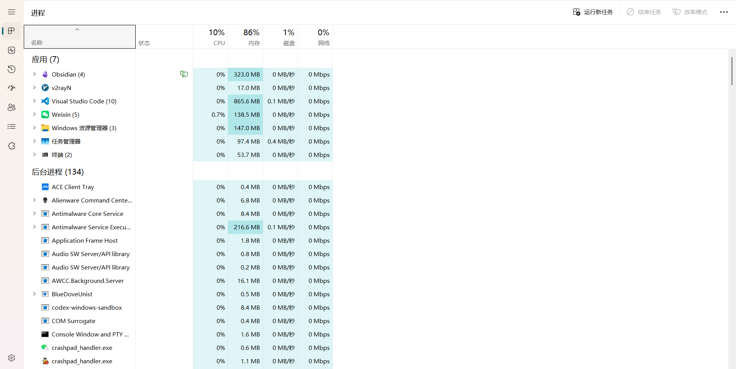
Task: Sort by the 磁盘 disk column
Action: (x=280, y=37)
